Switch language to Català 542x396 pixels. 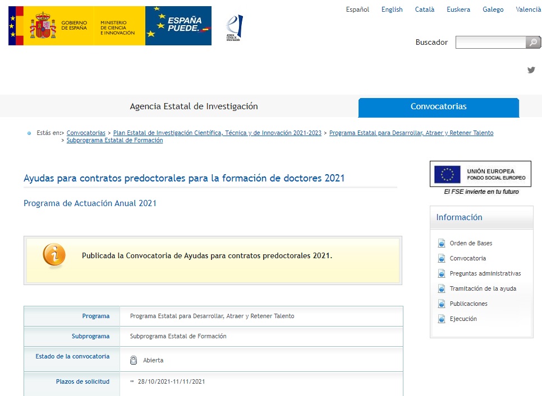(x=425, y=10)
